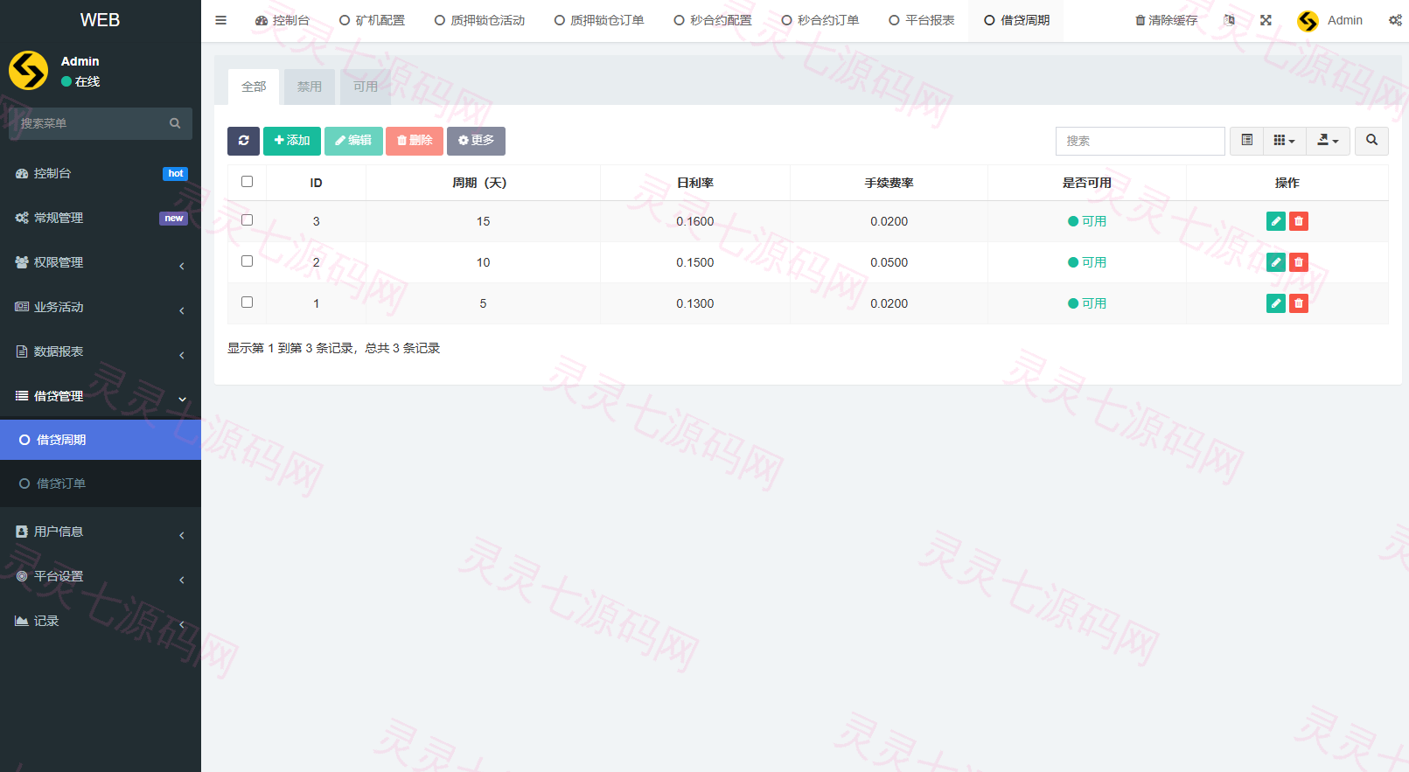Image resolution: width=1409 pixels, height=772 pixels.
Task: Check the select-all checkbox in table header
Action: point(247,182)
